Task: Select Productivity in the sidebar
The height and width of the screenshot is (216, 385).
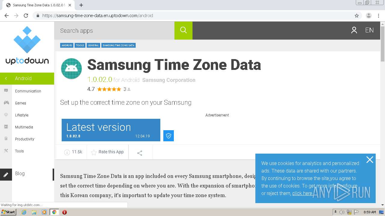Action: [25, 139]
